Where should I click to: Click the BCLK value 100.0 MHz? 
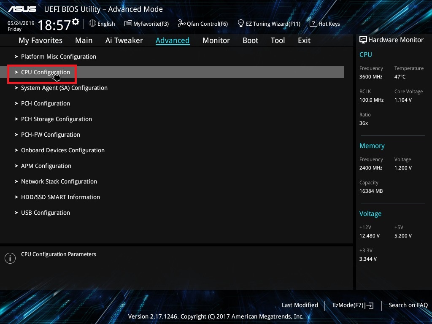tap(371, 100)
